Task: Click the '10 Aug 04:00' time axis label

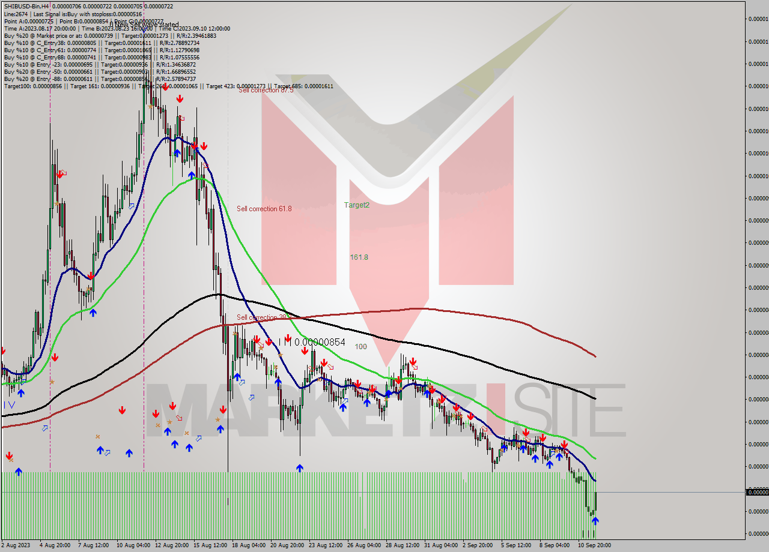Action: (132, 545)
